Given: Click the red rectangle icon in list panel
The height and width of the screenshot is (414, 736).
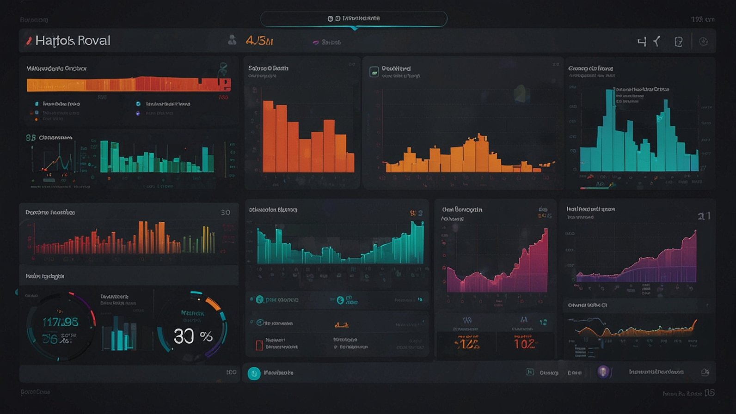Looking at the screenshot, I should (259, 344).
